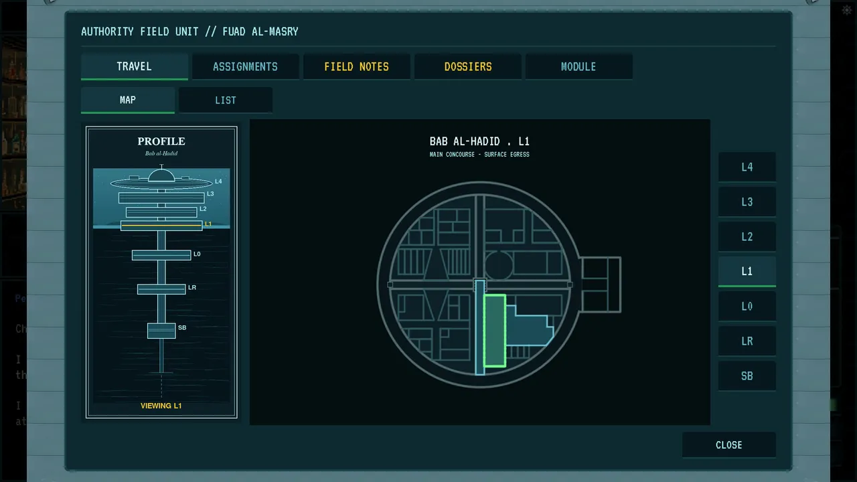Image resolution: width=857 pixels, height=482 pixels.
Task: Go to the Dossiers tab
Action: coord(467,66)
